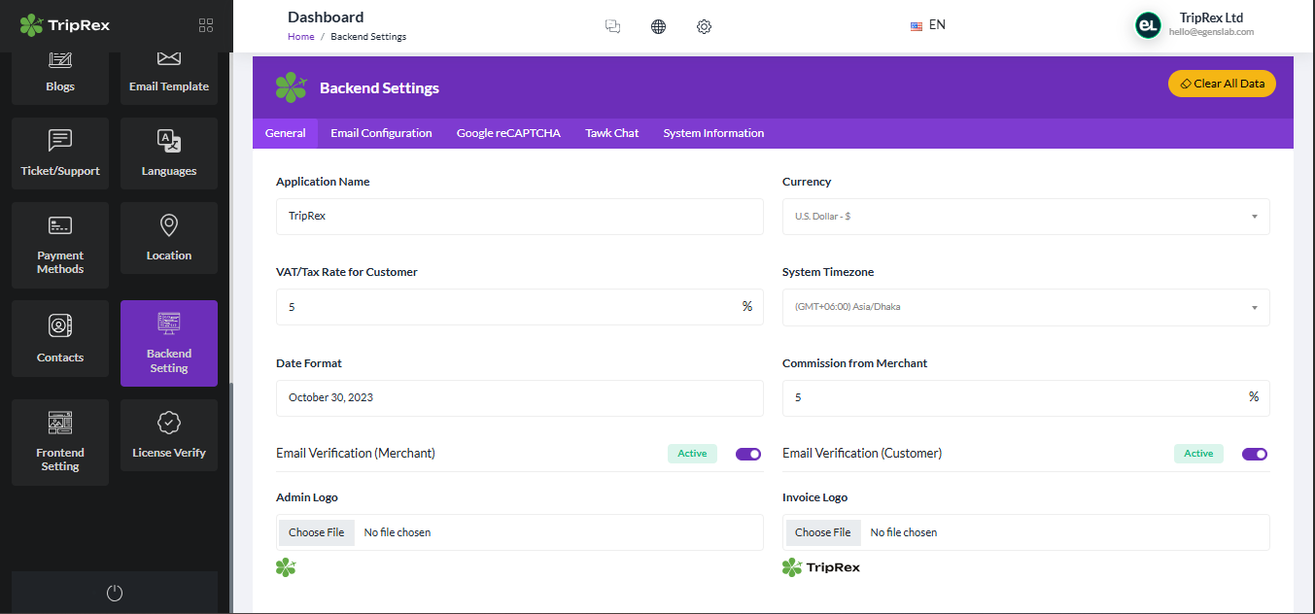Image resolution: width=1315 pixels, height=614 pixels.
Task: Open the Blogs section from sidebar
Action: (59, 71)
